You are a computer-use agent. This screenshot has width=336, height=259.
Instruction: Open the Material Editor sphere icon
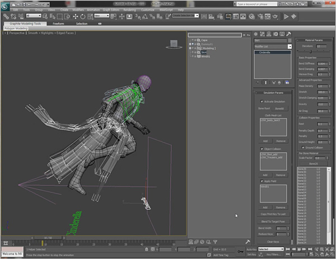252,16
